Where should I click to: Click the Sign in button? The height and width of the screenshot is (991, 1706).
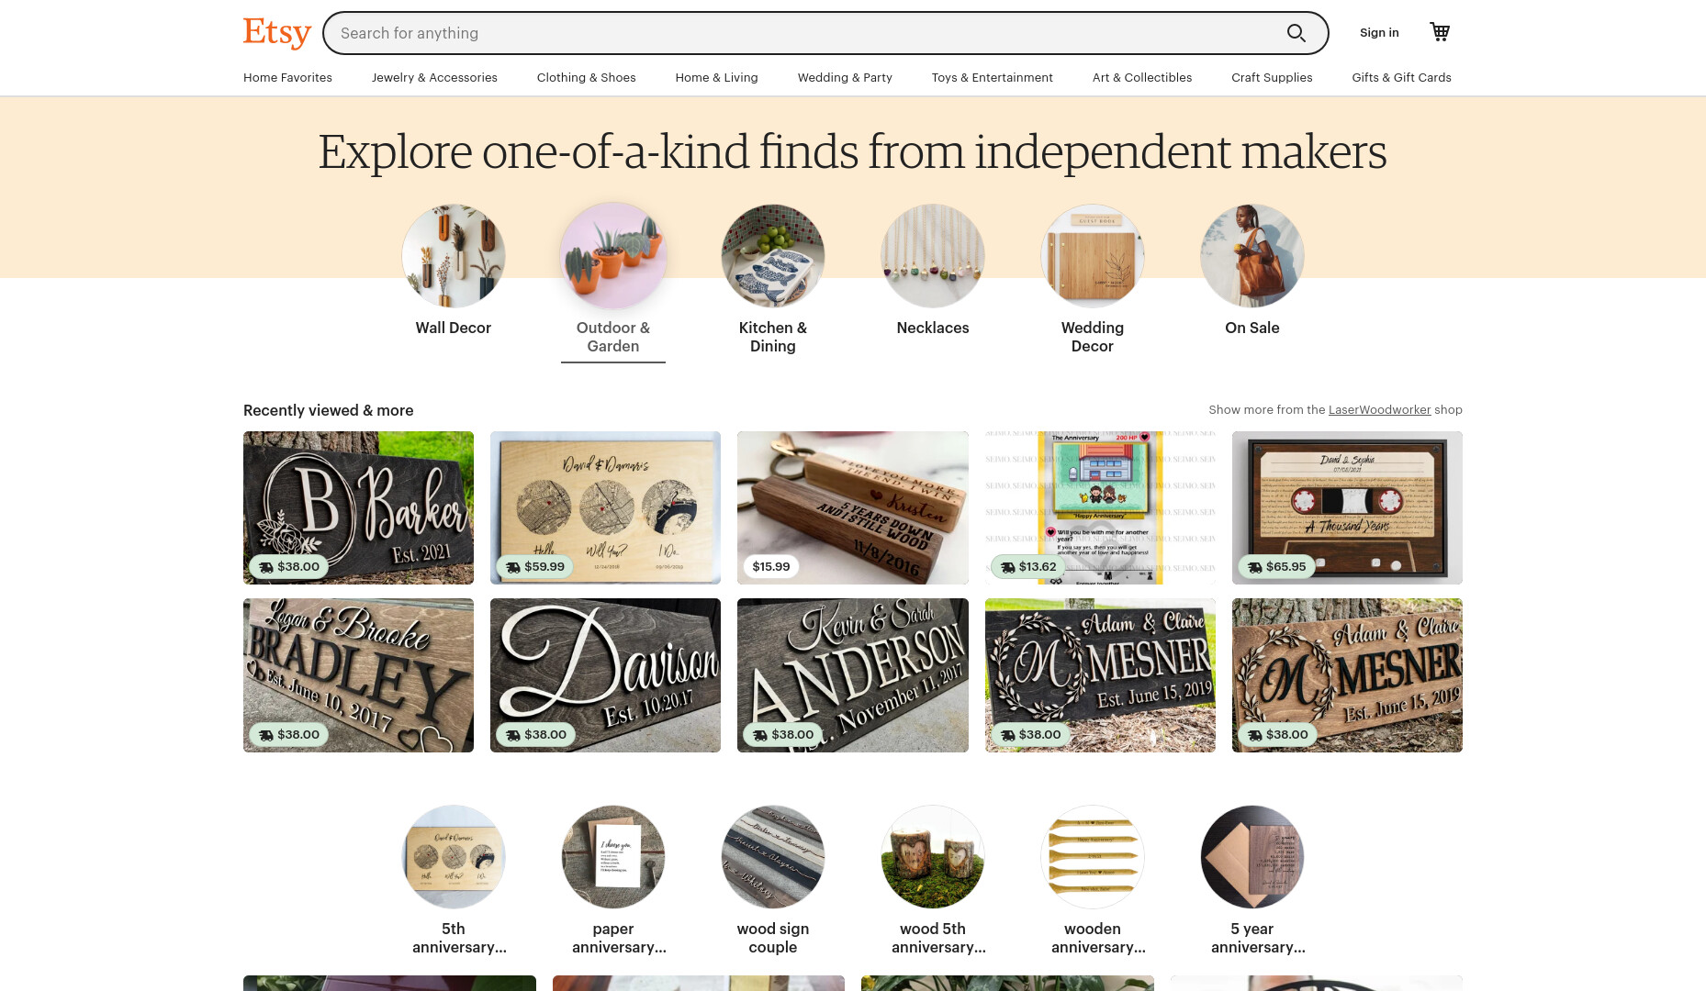coord(1379,33)
